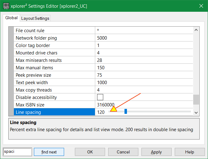Click the Cancel button
The width and height of the screenshot is (208, 159).
(x=123, y=152)
